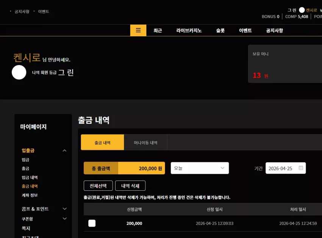Click request time 2026-04-25 12:09:03

[214, 223]
